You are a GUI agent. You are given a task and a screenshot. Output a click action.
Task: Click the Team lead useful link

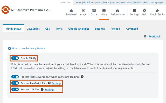tap(137, 2)
